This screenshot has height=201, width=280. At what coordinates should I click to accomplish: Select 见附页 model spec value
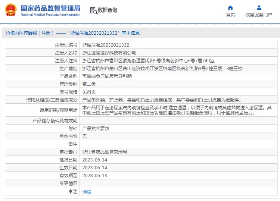tap(89, 92)
